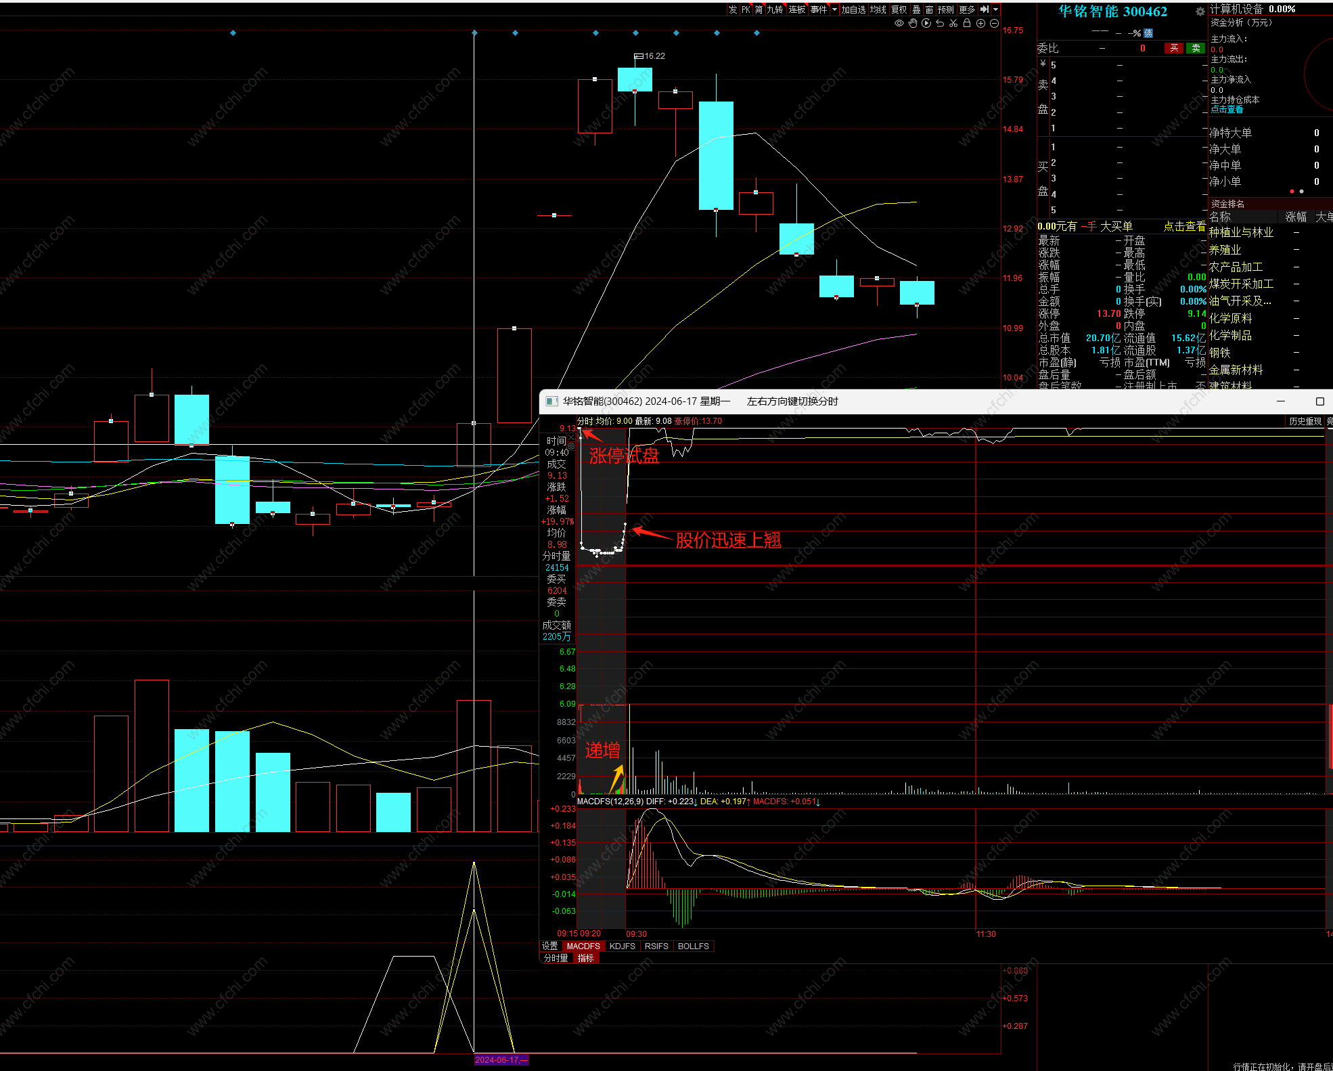Click the plus zoom-in circle icon
This screenshot has width=1333, height=1071.
point(980,23)
